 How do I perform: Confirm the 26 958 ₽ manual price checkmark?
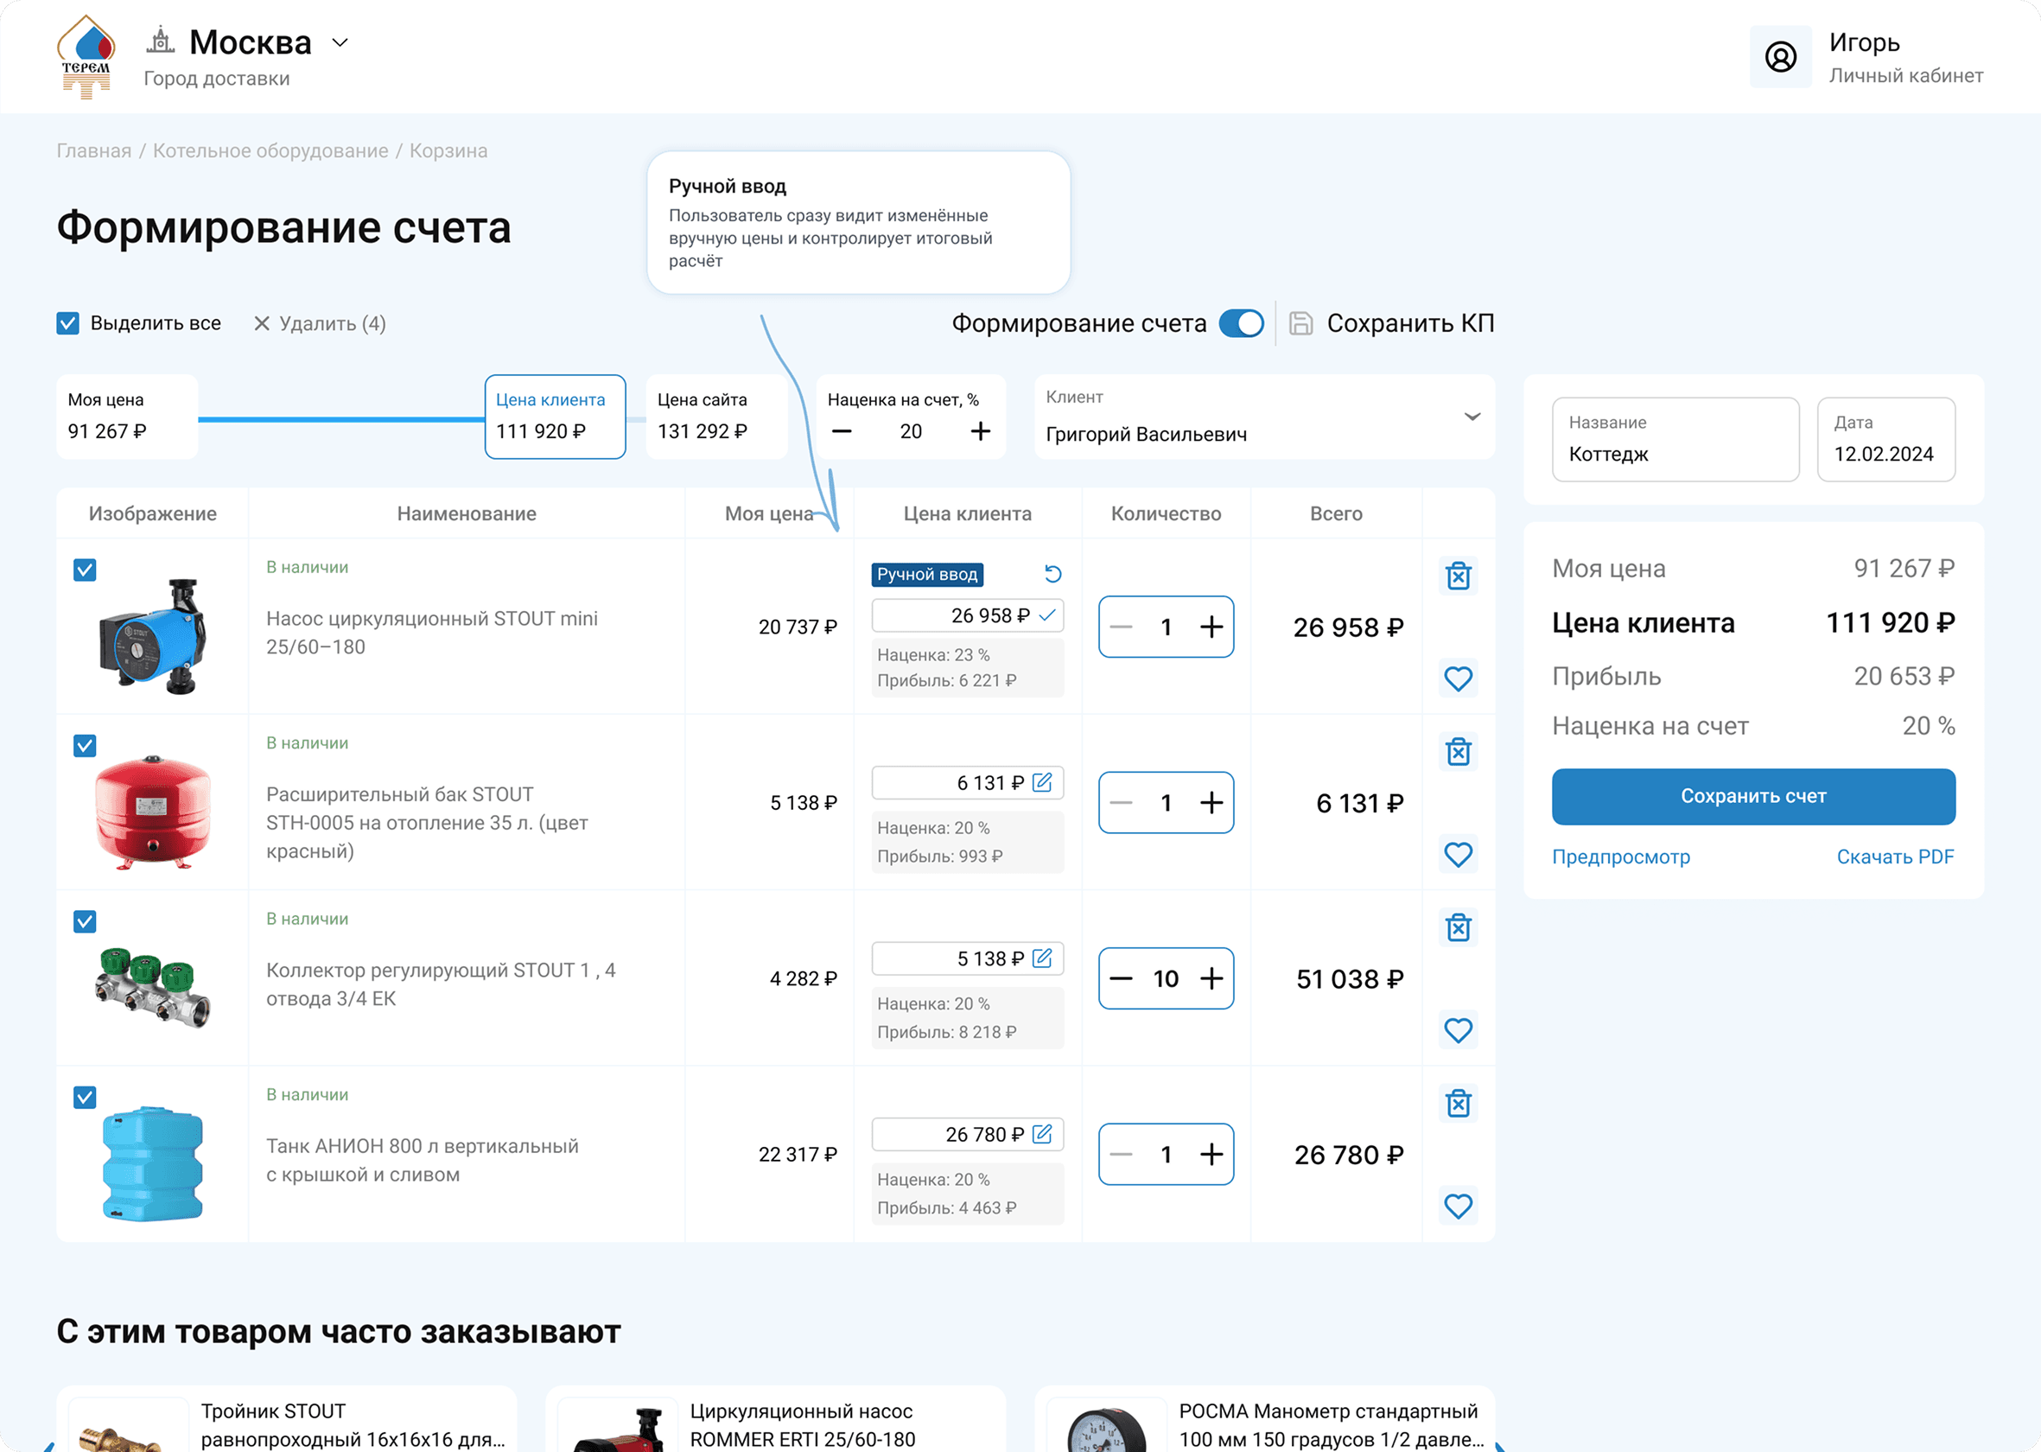[x=1048, y=615]
